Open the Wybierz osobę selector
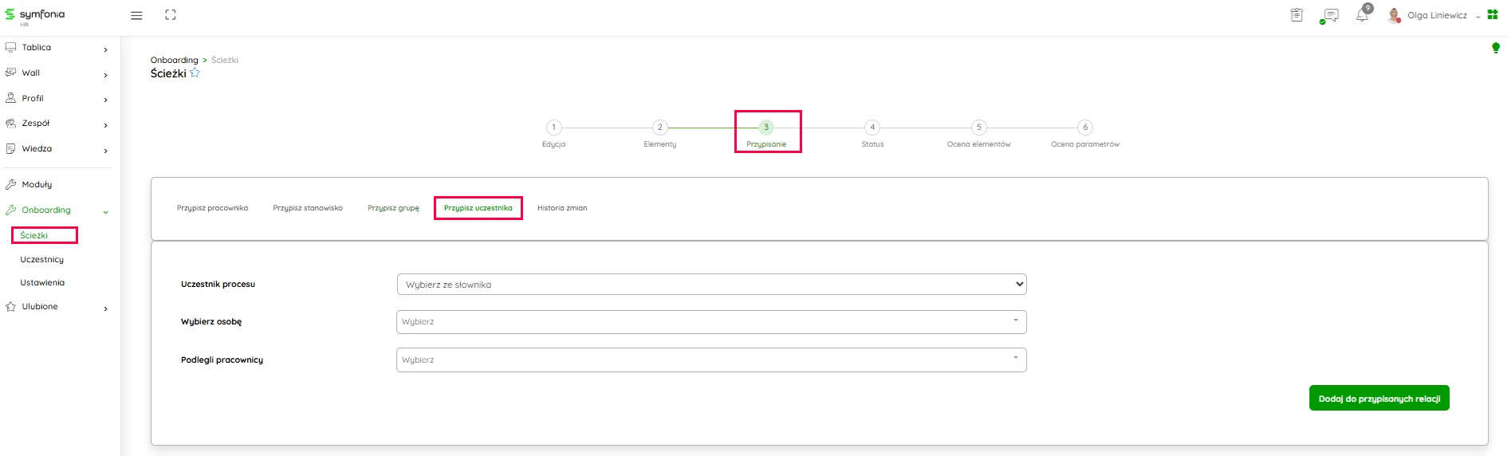The image size is (1511, 456). pyautogui.click(x=711, y=322)
